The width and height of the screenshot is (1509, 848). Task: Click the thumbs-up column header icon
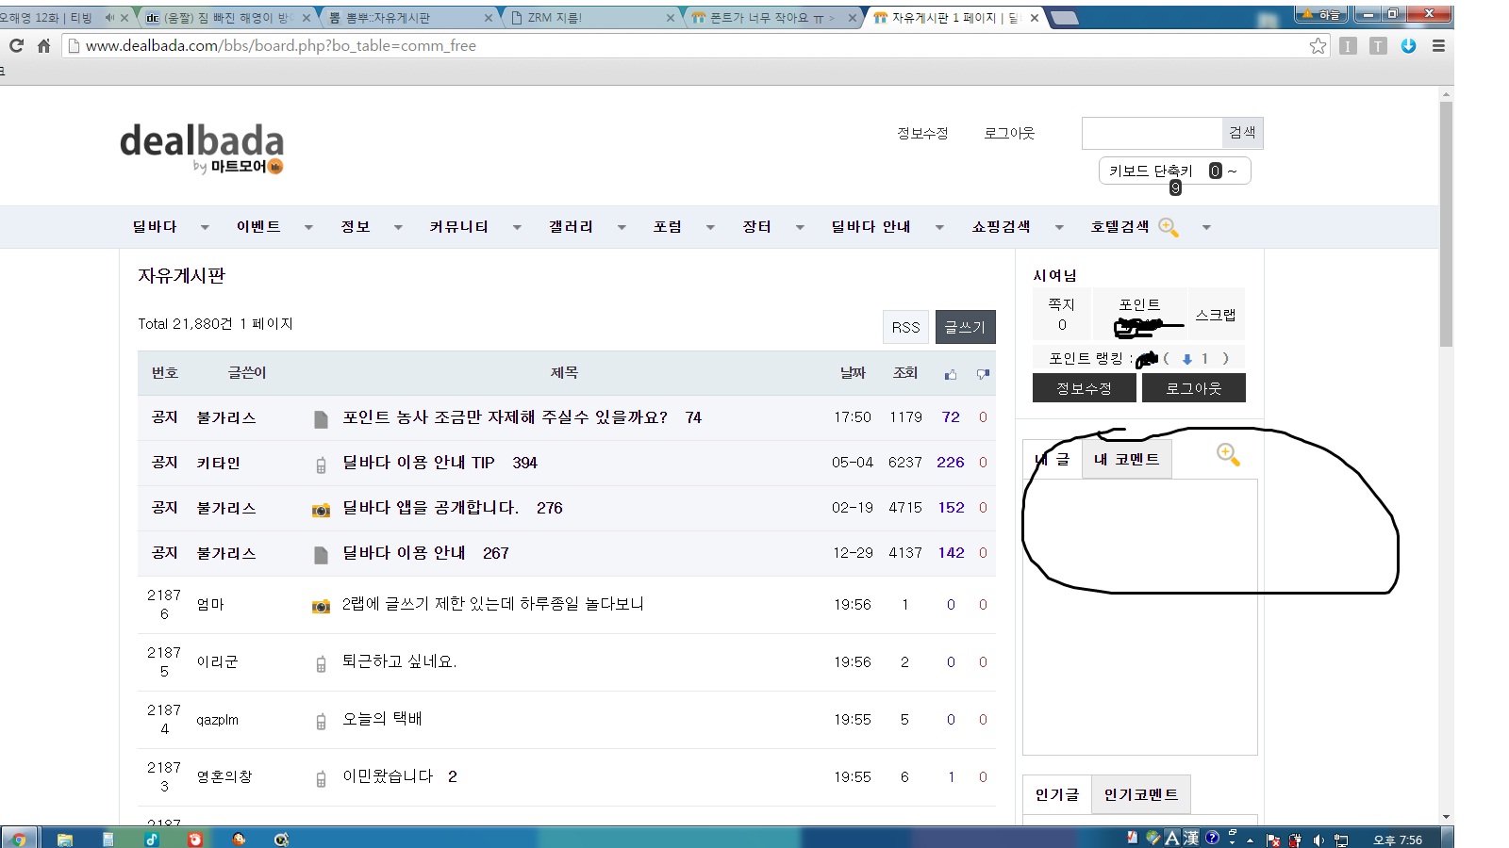click(x=951, y=374)
